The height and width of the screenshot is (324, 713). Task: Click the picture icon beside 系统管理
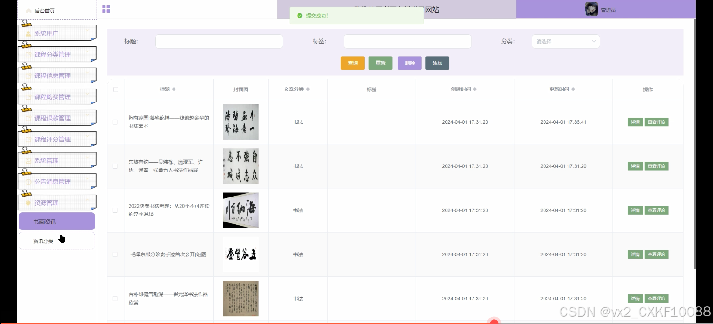(28, 161)
